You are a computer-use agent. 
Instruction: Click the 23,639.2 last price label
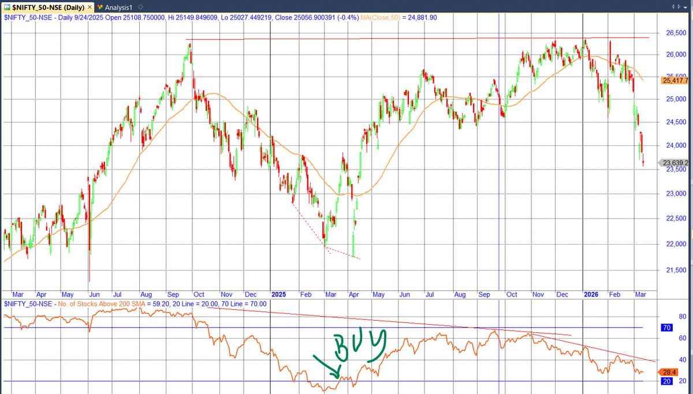click(674, 163)
